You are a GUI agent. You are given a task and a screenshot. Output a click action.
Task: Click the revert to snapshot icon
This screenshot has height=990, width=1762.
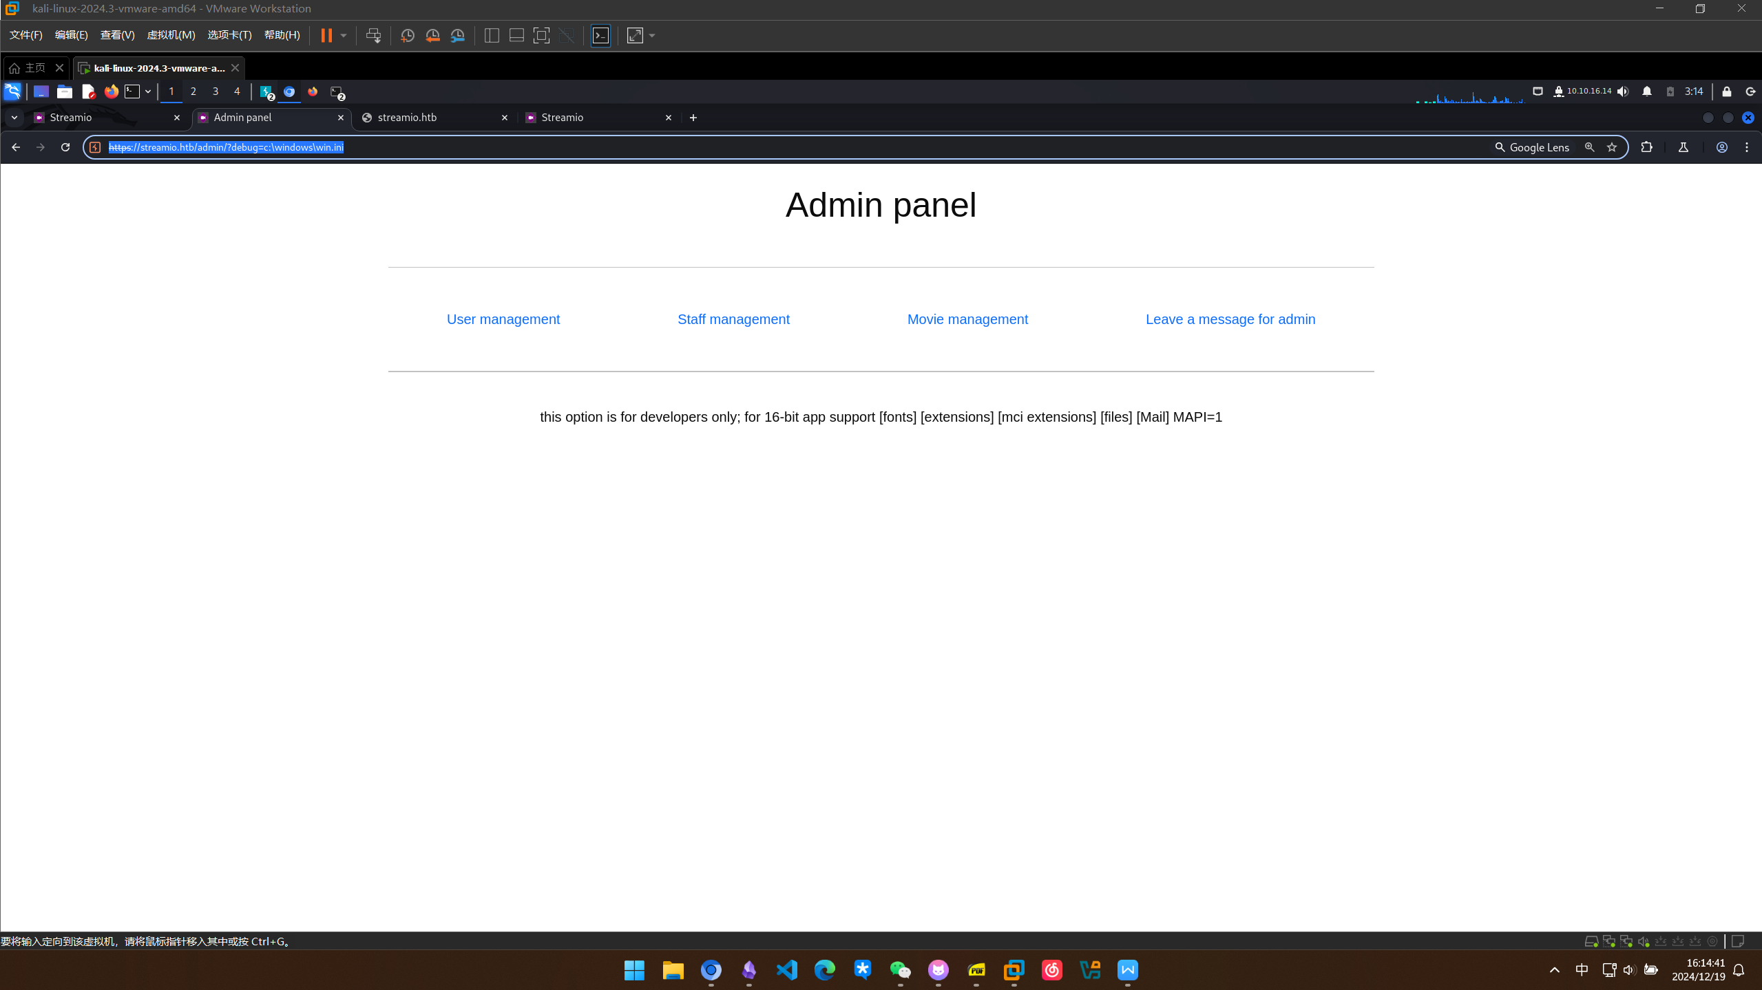pyautogui.click(x=432, y=36)
